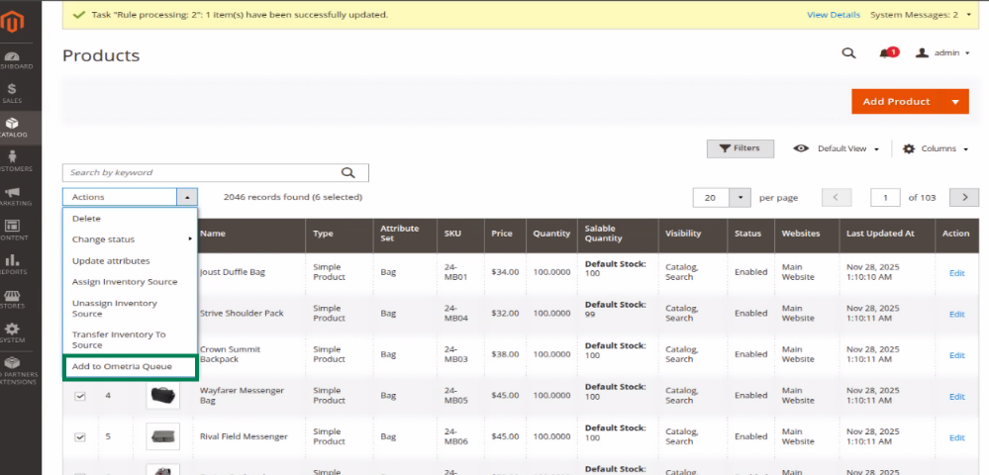Click the Wayfarer Messenger Bag thumbnail
The image size is (989, 475).
point(162,396)
